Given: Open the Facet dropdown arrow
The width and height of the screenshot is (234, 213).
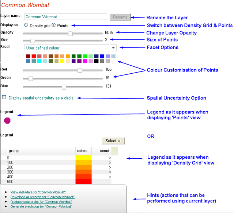Looking at the screenshot, I should tap(113, 48).
